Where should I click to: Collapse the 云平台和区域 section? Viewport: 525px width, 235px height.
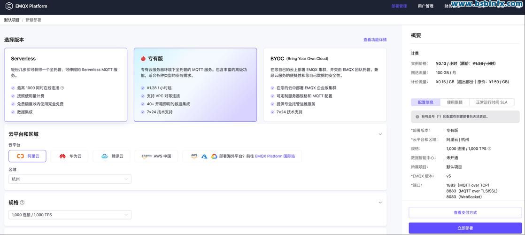380,134
